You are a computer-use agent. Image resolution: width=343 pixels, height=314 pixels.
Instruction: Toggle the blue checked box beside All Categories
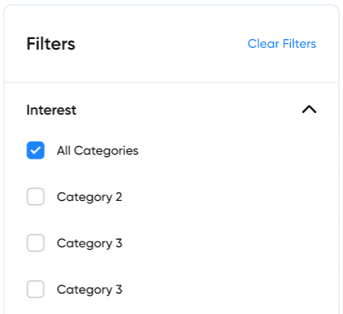click(36, 150)
